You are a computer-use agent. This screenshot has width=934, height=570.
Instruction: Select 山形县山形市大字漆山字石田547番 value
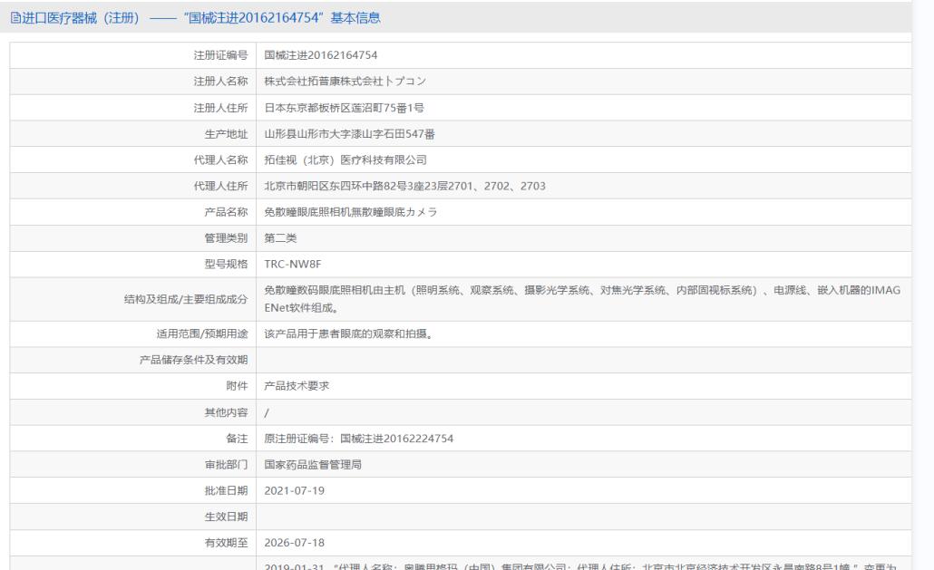click(349, 134)
